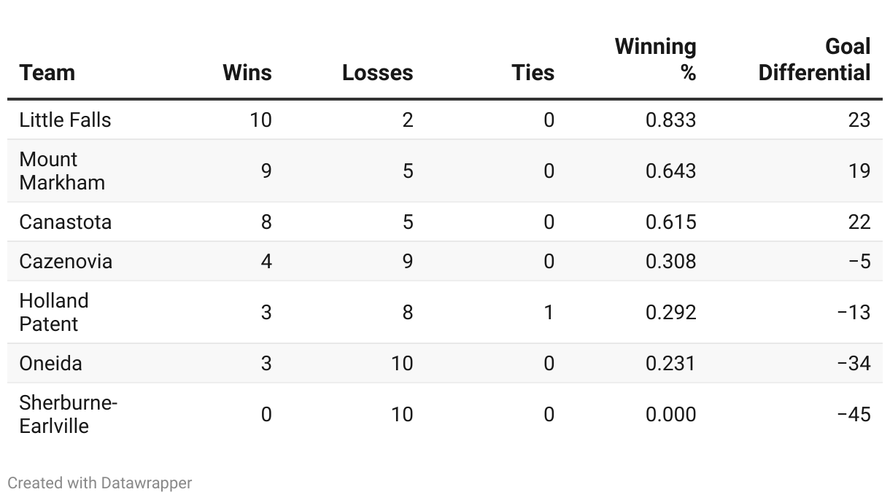This screenshot has width=890, height=500.
Task: Select Sherburne-Earlville's goal differential of −45
Action: coord(854,414)
